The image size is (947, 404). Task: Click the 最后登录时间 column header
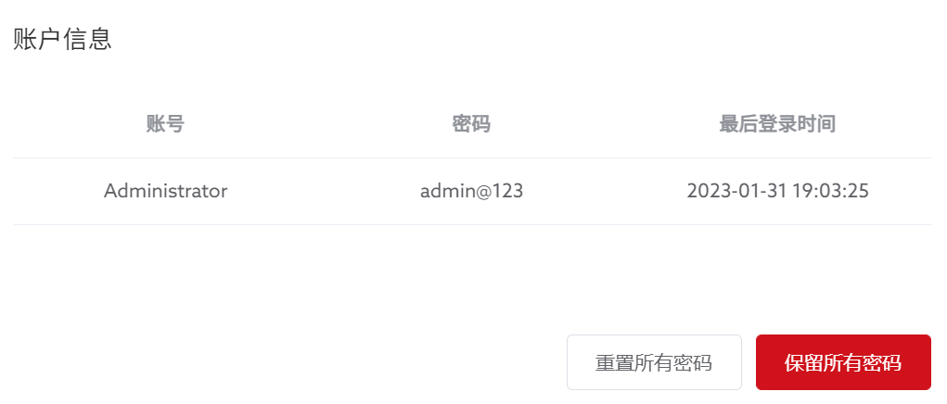[777, 124]
